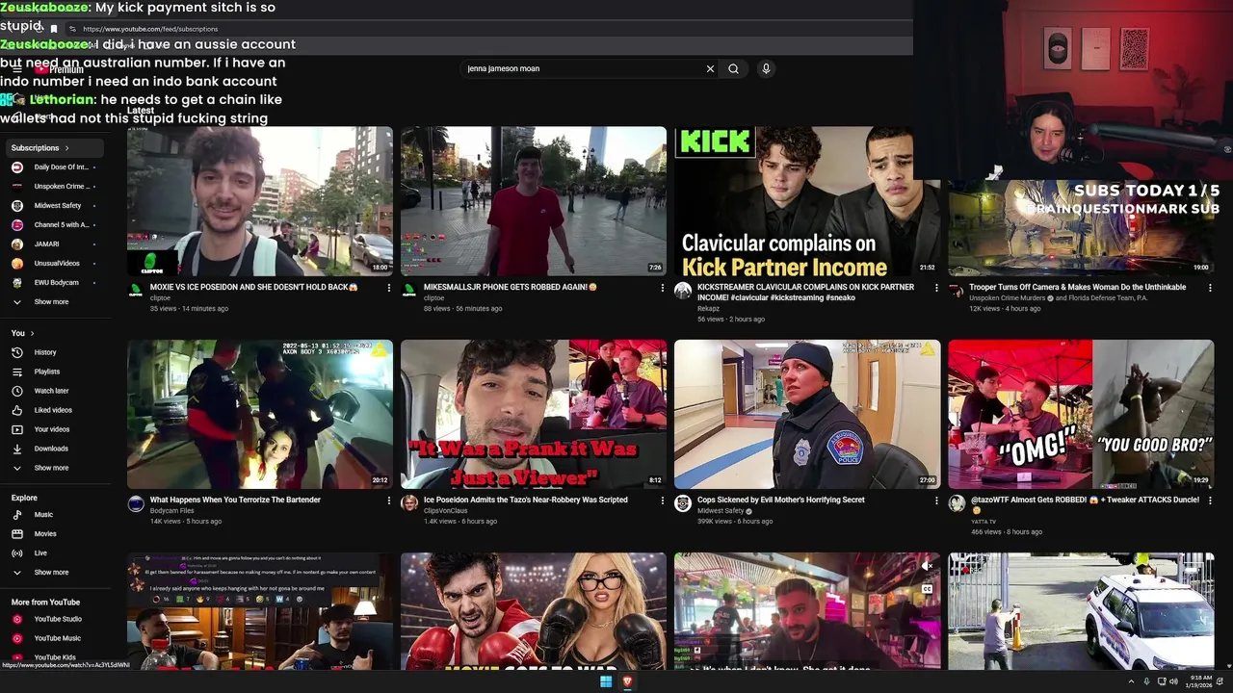This screenshot has height=693, width=1233.
Task: Open options menu for @tazoWTF Almost Gets ROBBED video
Action: pos(1210,500)
